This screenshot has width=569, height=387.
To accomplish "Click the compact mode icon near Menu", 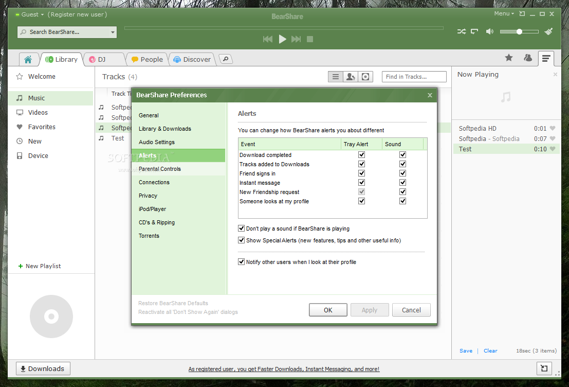I will point(522,14).
